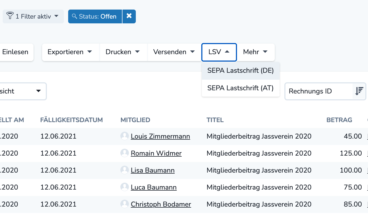Click the Einlesen button
Viewport: 368px width, 214px height.
click(x=15, y=52)
